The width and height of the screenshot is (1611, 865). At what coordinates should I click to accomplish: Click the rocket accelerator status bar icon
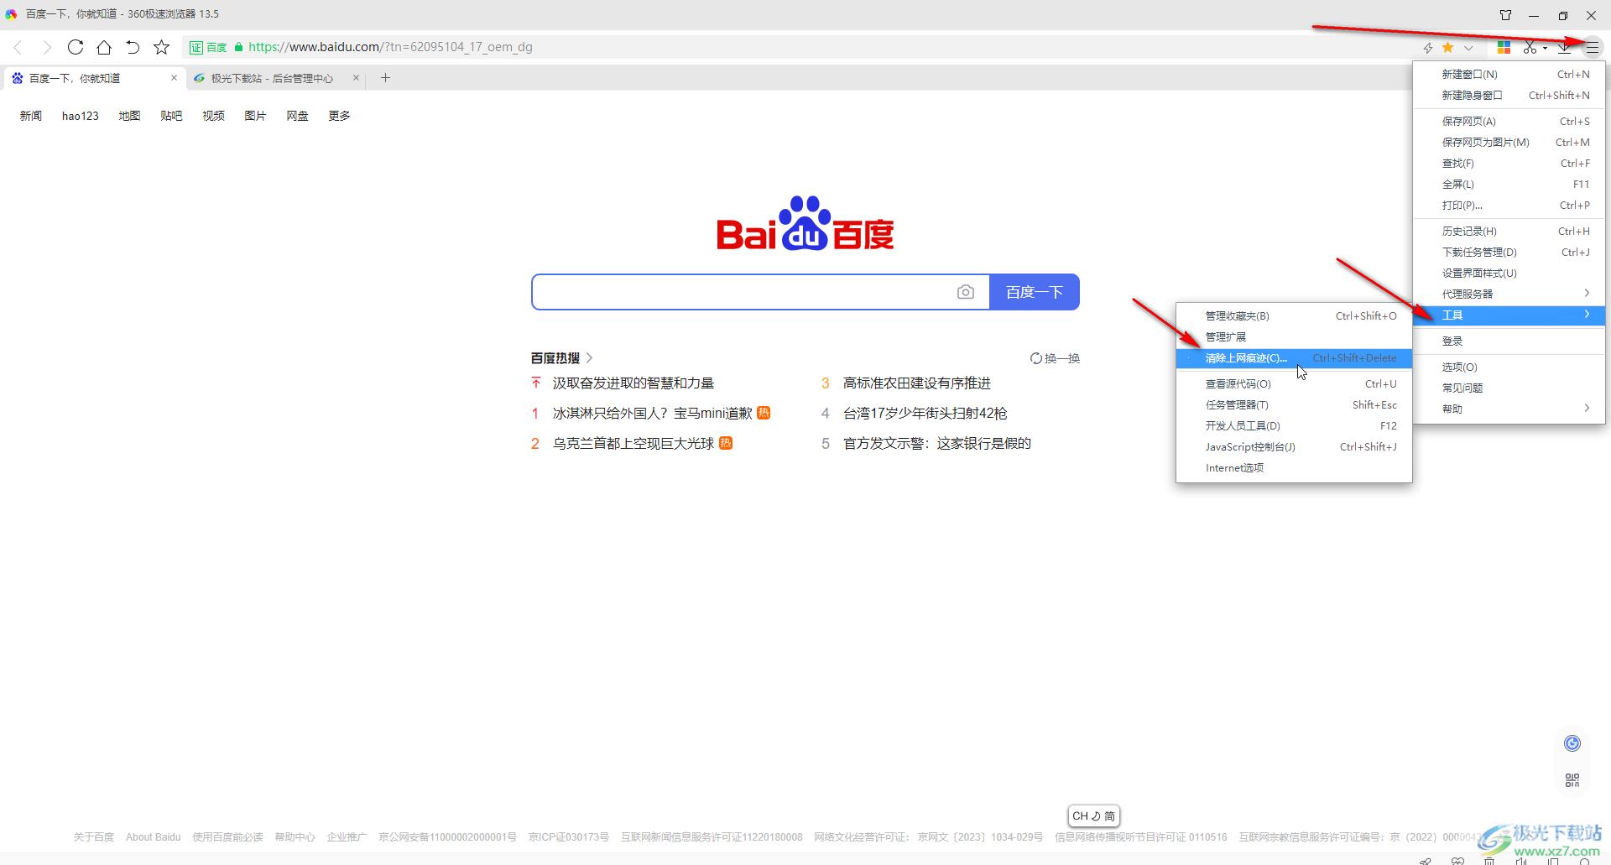tap(1426, 861)
